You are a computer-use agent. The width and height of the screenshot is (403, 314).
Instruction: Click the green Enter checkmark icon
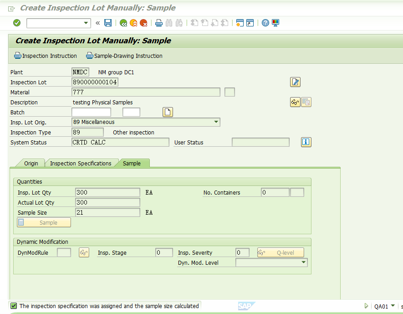17,23
